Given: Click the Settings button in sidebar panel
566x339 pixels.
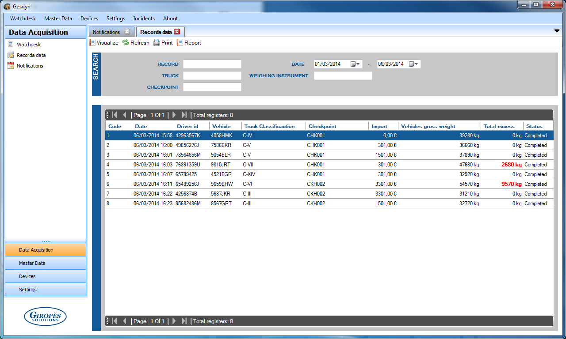Looking at the screenshot, I should (45, 290).
